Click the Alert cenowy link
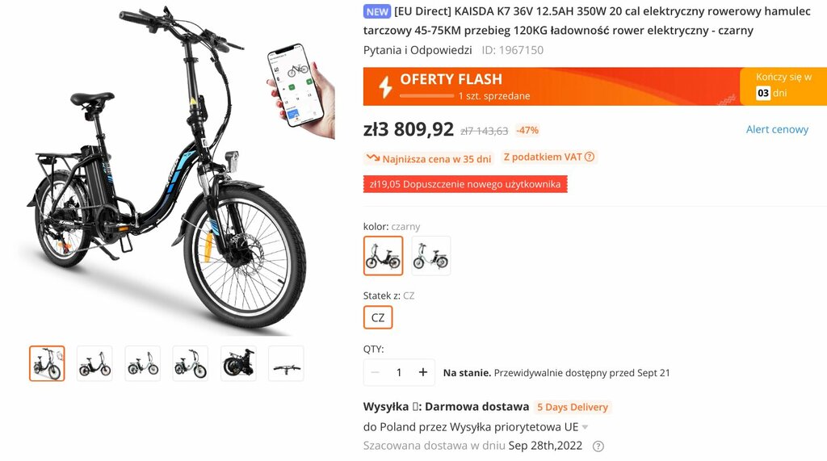 point(777,130)
